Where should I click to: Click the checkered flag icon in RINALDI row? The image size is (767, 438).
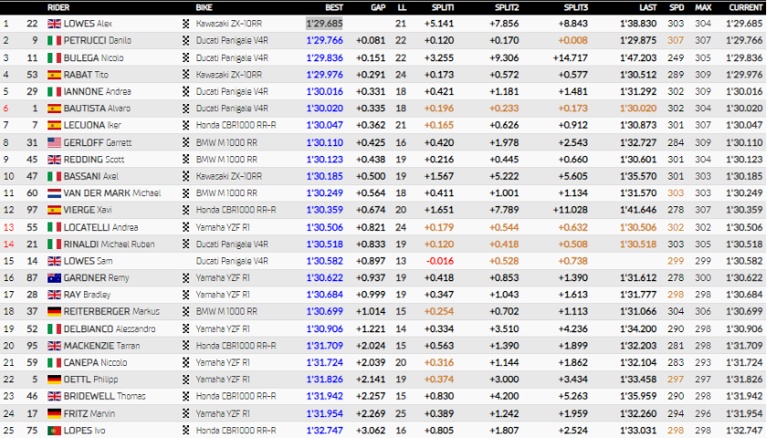click(x=186, y=245)
